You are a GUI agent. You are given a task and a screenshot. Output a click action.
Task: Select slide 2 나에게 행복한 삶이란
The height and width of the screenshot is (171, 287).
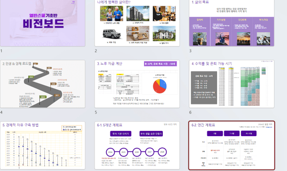coord(137,23)
